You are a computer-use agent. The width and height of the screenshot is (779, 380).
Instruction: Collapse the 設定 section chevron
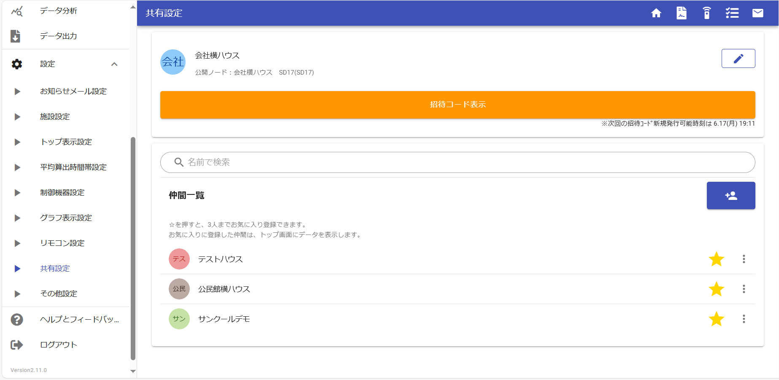[x=114, y=64]
